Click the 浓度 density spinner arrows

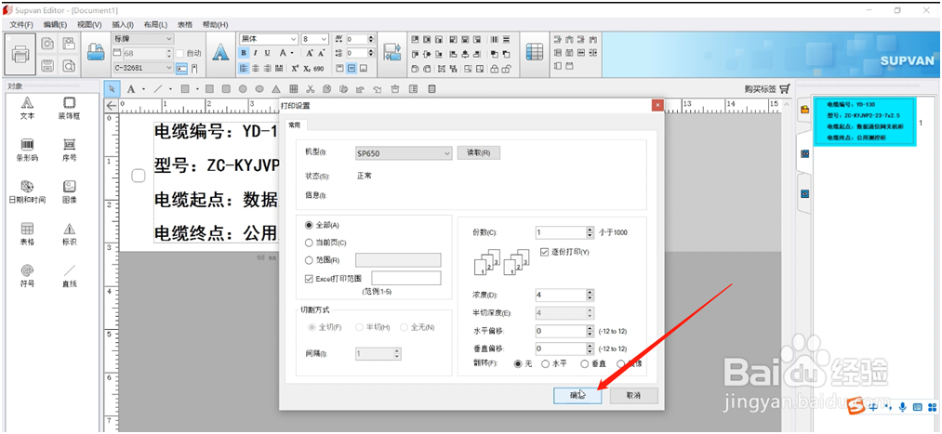[x=590, y=296]
